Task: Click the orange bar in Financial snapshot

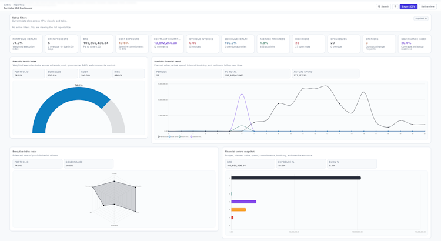Action: click(239, 209)
